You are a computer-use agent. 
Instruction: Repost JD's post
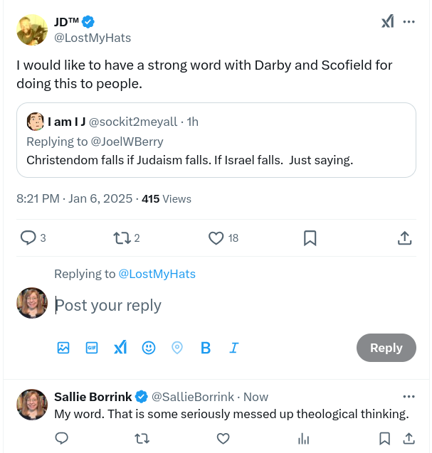pyautogui.click(x=122, y=238)
